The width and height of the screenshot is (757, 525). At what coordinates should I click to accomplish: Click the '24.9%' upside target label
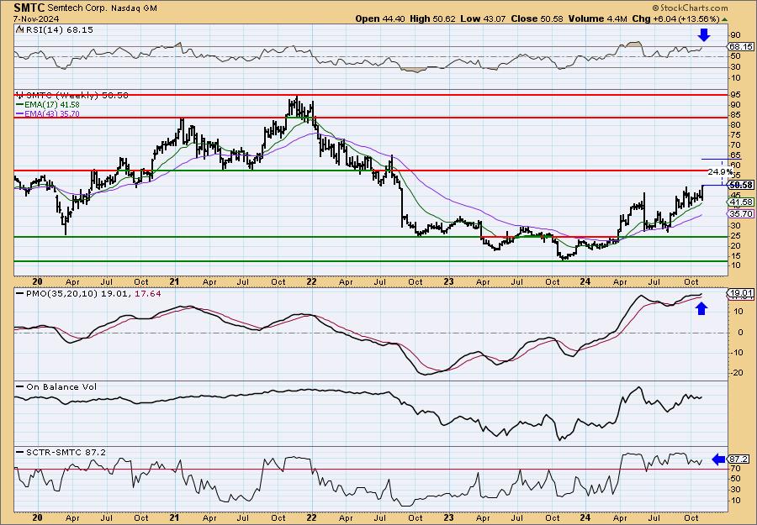point(720,171)
